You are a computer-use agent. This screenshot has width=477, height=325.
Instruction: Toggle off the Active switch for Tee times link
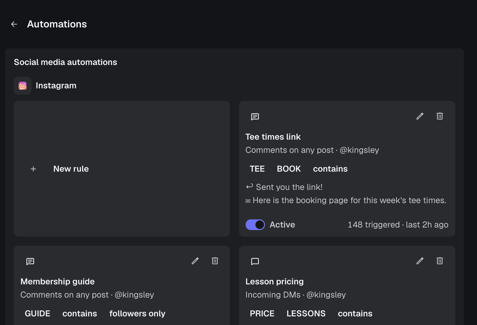coord(255,225)
